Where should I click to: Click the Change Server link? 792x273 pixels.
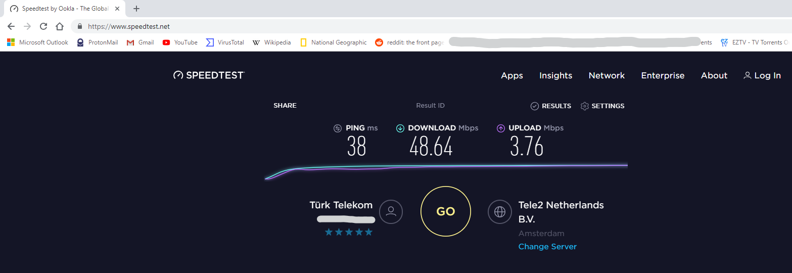click(547, 247)
